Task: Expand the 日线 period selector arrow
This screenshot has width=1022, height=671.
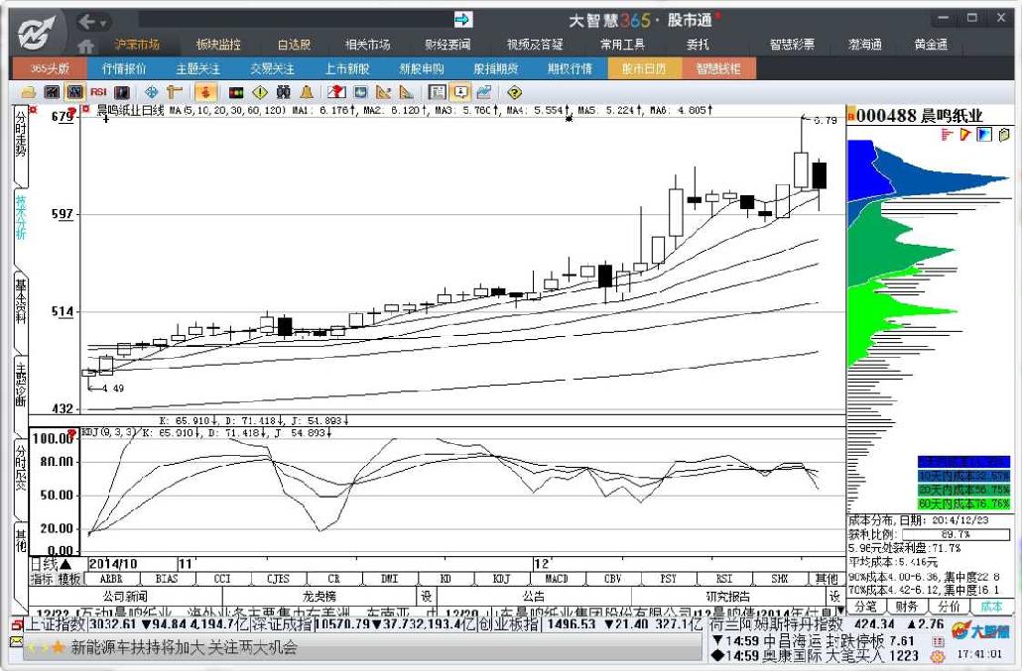Action: [65, 564]
